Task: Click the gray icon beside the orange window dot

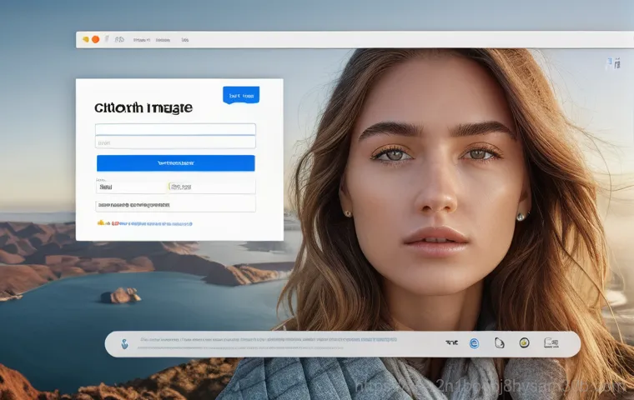Action: 107,39
